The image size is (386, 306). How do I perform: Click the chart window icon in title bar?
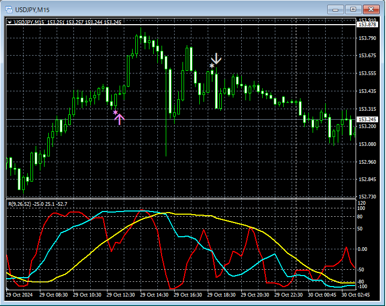(9, 9)
